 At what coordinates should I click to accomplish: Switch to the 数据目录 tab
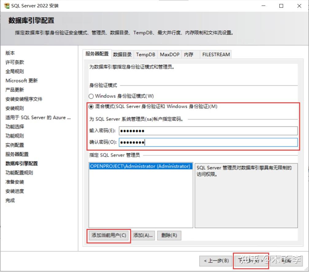pos(122,54)
